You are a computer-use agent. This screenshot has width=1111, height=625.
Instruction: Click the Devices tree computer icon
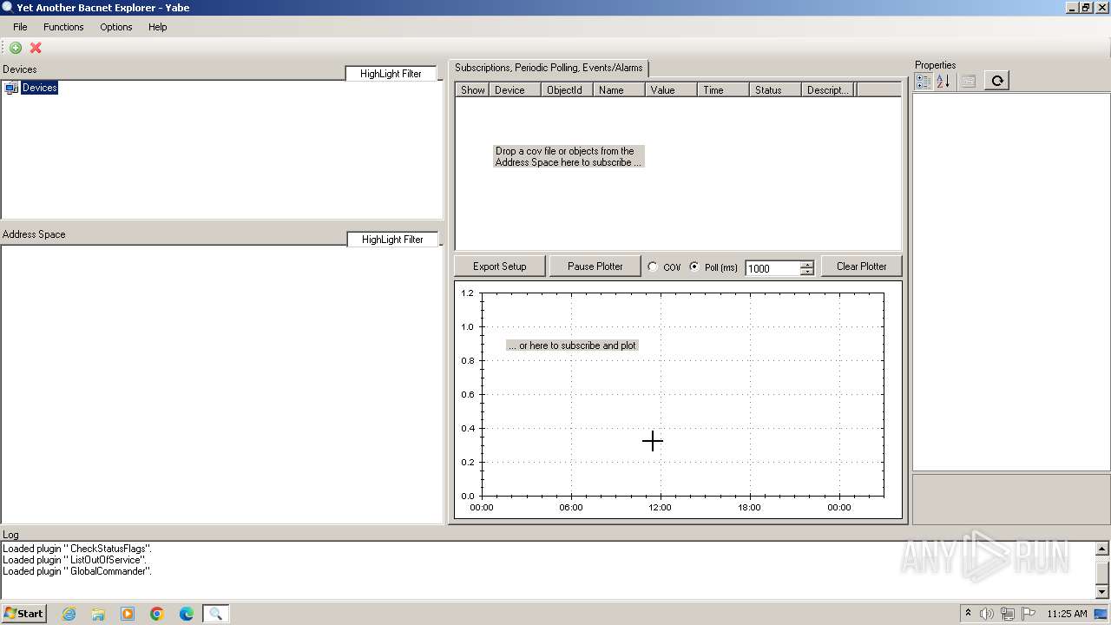point(11,88)
